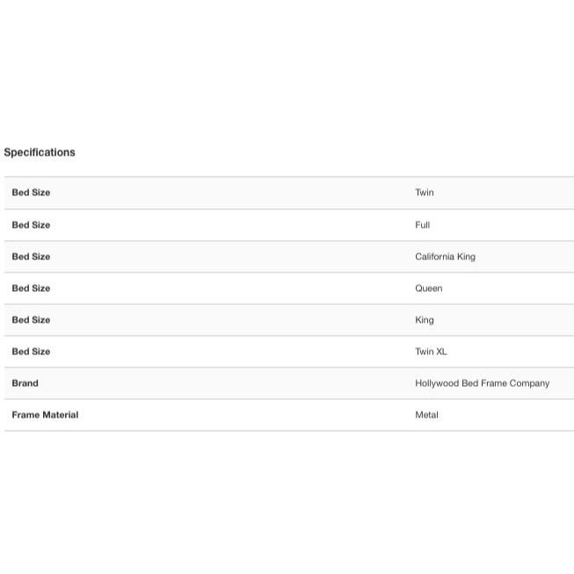
Task: Click the Twin XL value
Action: tap(431, 352)
